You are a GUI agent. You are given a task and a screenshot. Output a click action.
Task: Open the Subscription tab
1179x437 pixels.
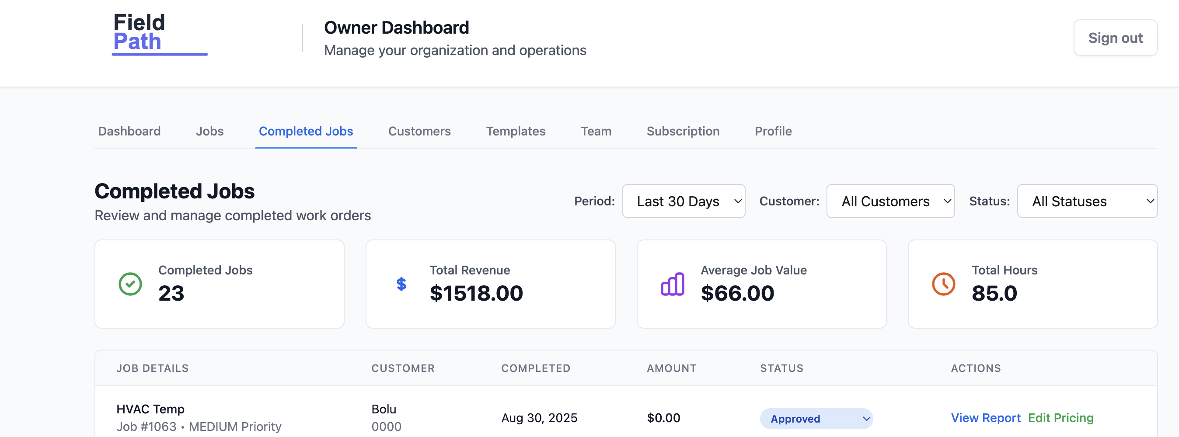click(x=683, y=132)
